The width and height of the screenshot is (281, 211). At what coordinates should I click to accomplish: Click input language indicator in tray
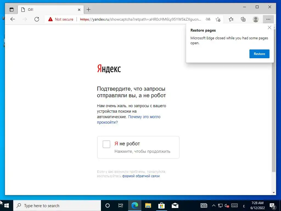244,206
